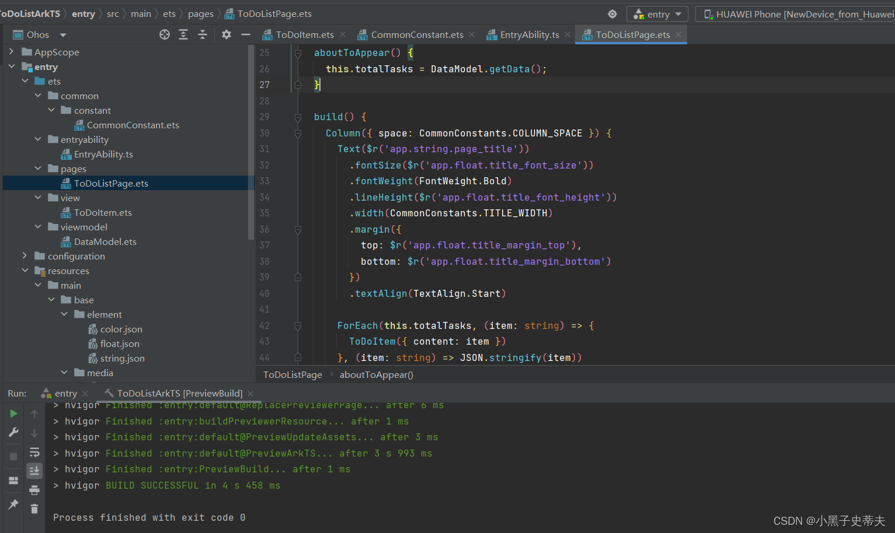
Task: Hide the project panel with minus icon
Action: pyautogui.click(x=246, y=34)
